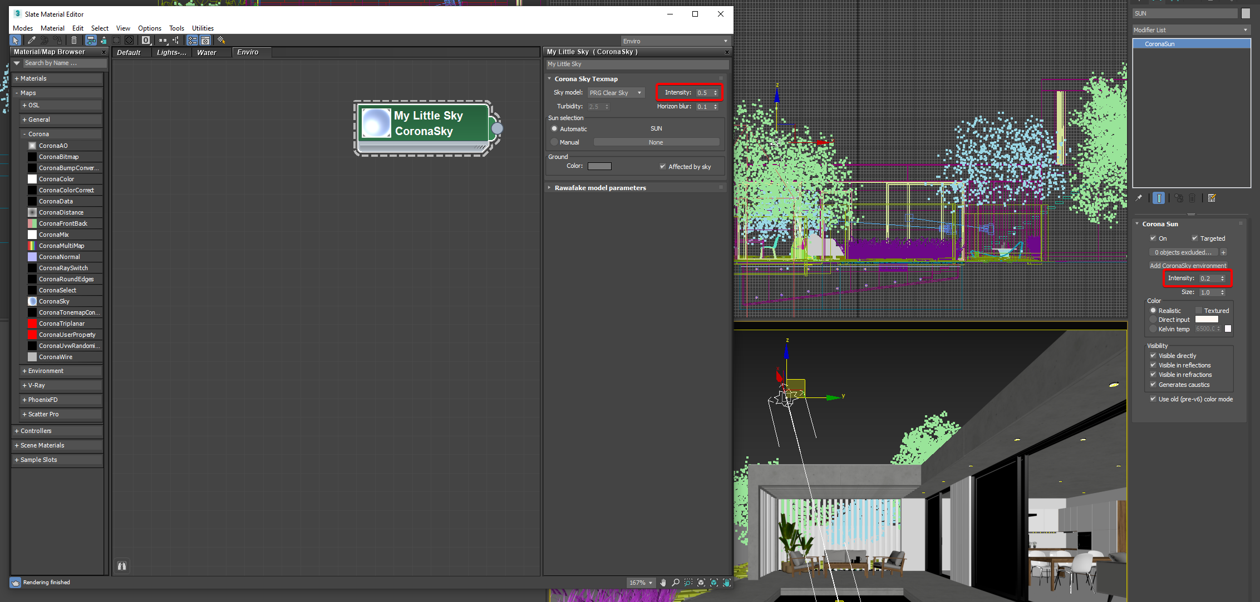The height and width of the screenshot is (602, 1260).
Task: Open the Enviro view dropdown in Slate toolbar
Action: point(675,41)
